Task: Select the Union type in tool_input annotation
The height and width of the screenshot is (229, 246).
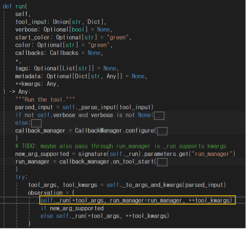Action: coord(62,22)
